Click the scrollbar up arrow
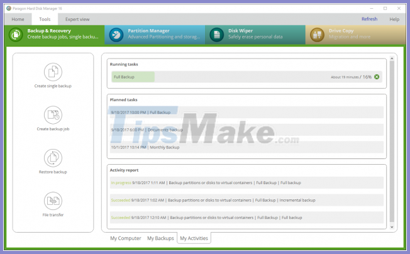This screenshot has height=254, width=410. point(392,58)
